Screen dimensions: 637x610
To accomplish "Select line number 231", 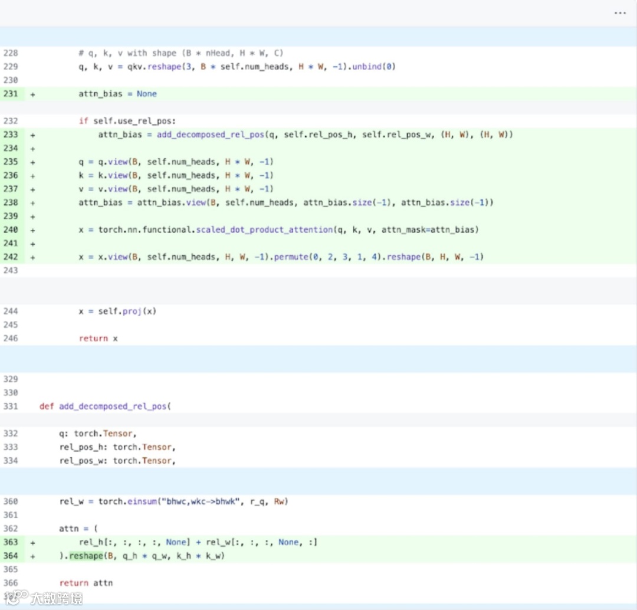I will tap(11, 94).
